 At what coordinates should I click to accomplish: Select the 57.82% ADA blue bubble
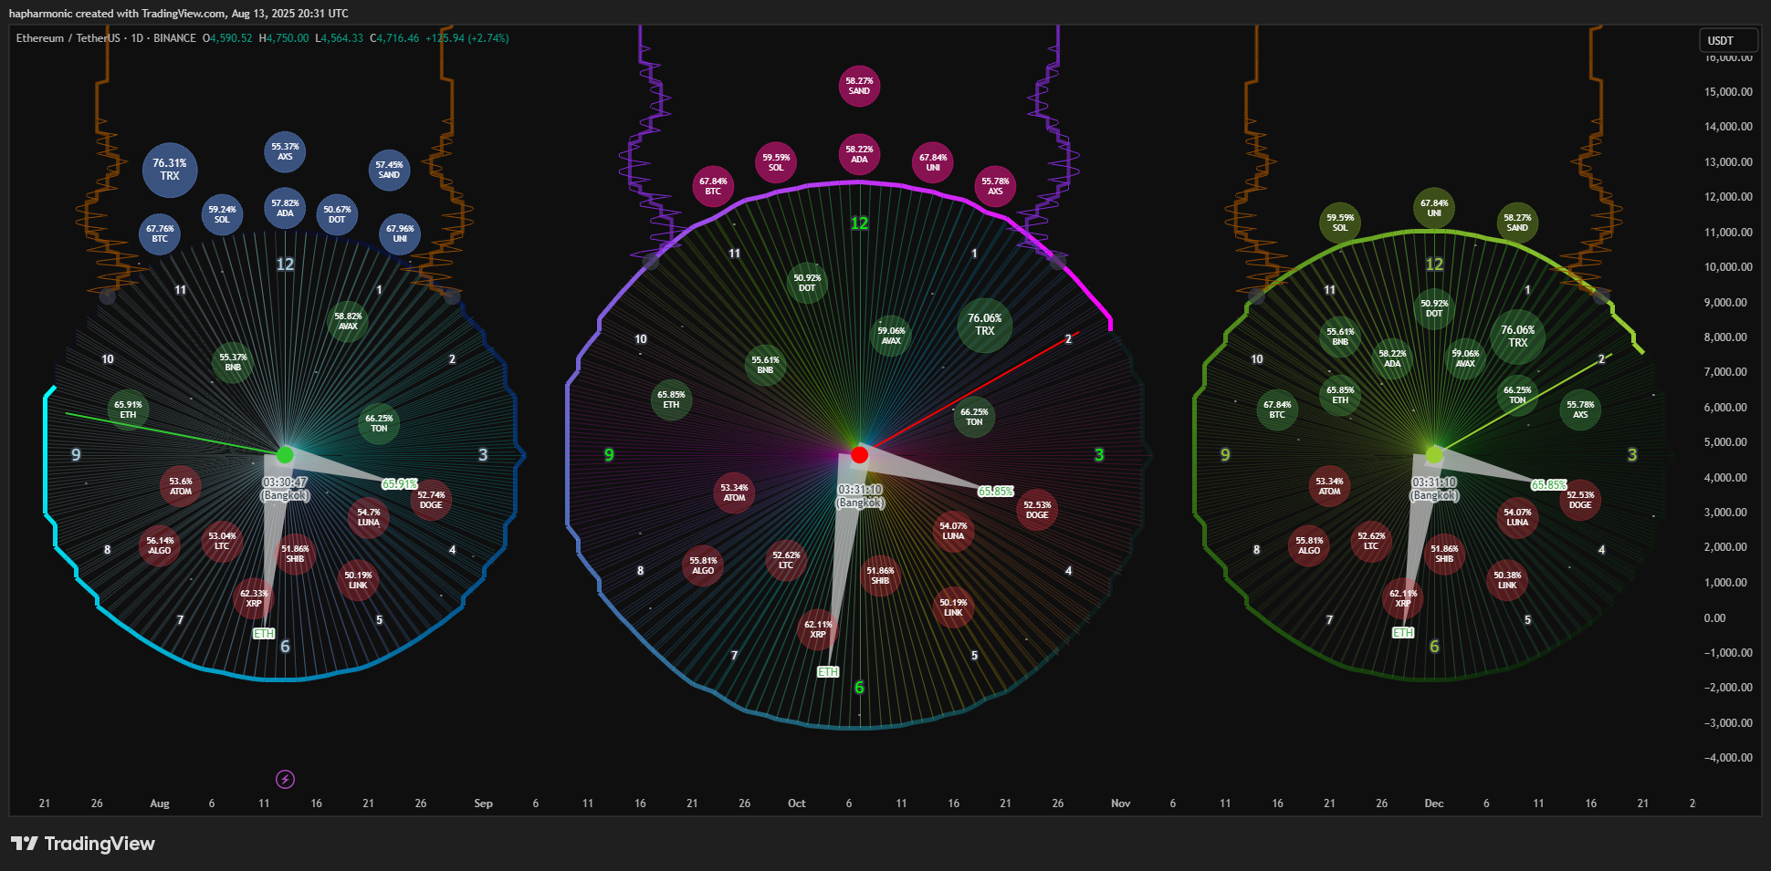285,208
